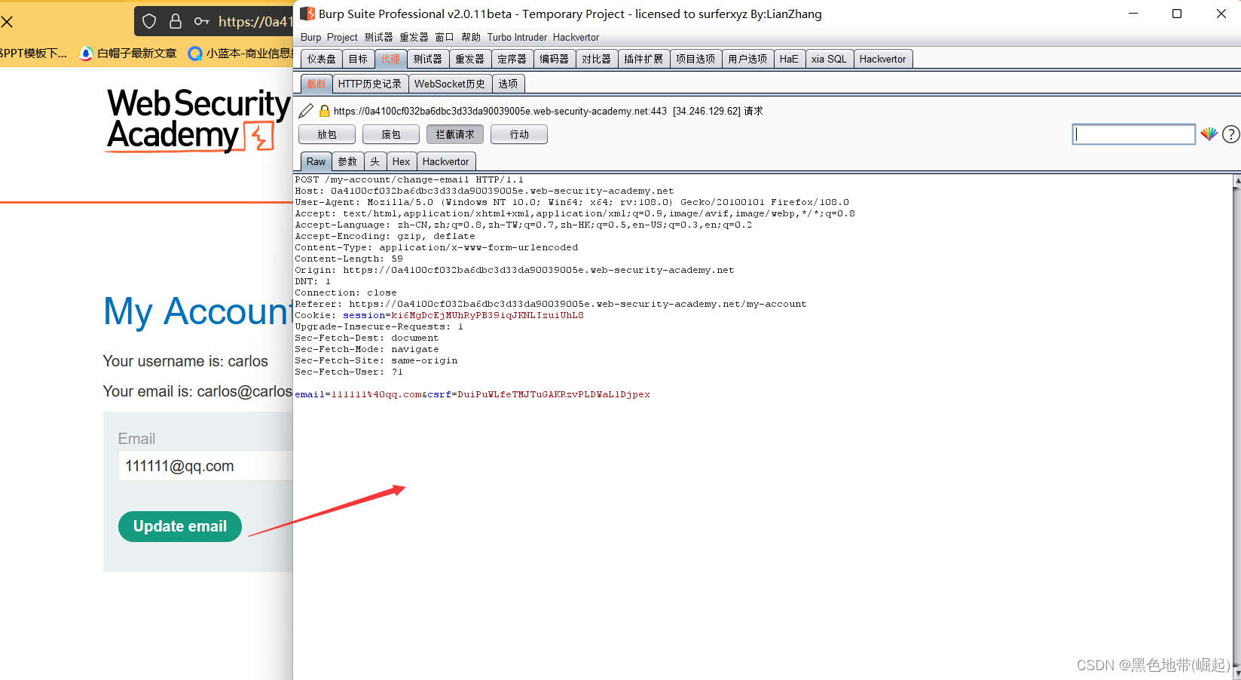This screenshot has height=680, width=1241.
Task: Click the Cookie: session header line
Action: coord(439,315)
